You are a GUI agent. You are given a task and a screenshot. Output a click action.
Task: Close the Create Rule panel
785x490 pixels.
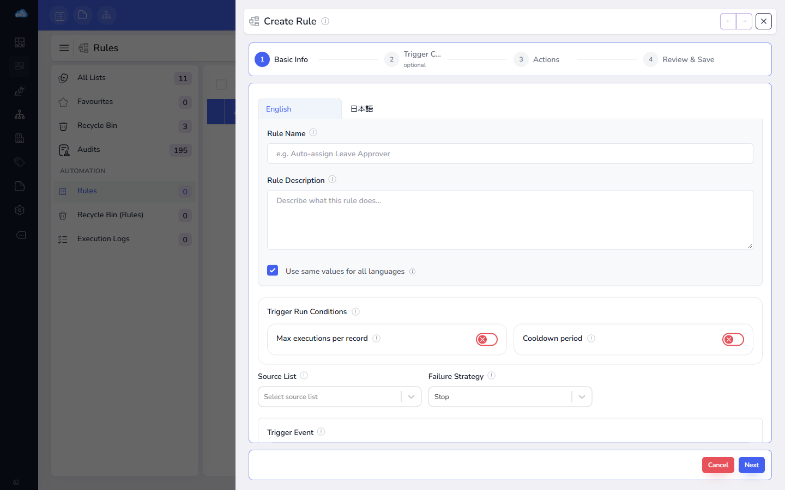[x=764, y=21]
